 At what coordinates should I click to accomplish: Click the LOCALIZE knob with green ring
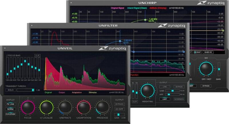(x=47, y=108)
